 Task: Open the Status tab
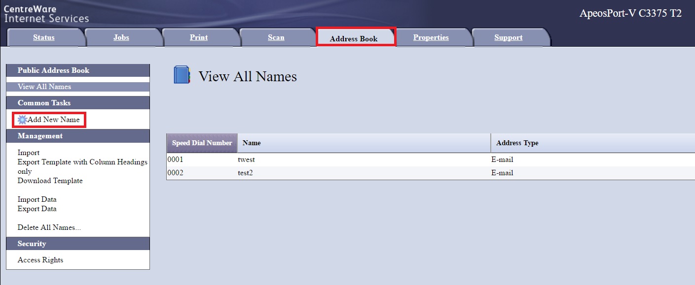point(44,37)
